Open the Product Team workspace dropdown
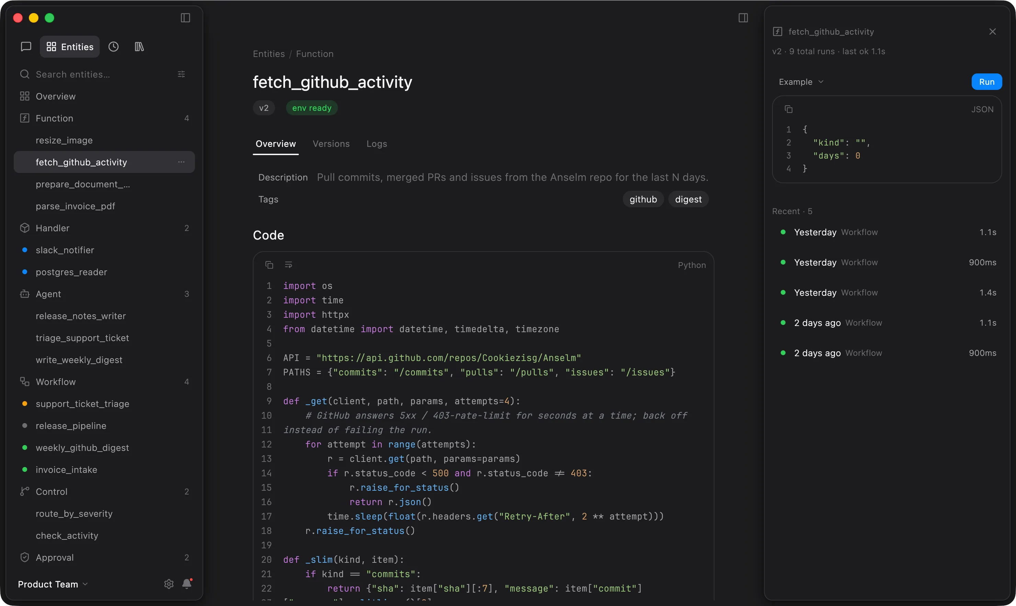 point(53,584)
